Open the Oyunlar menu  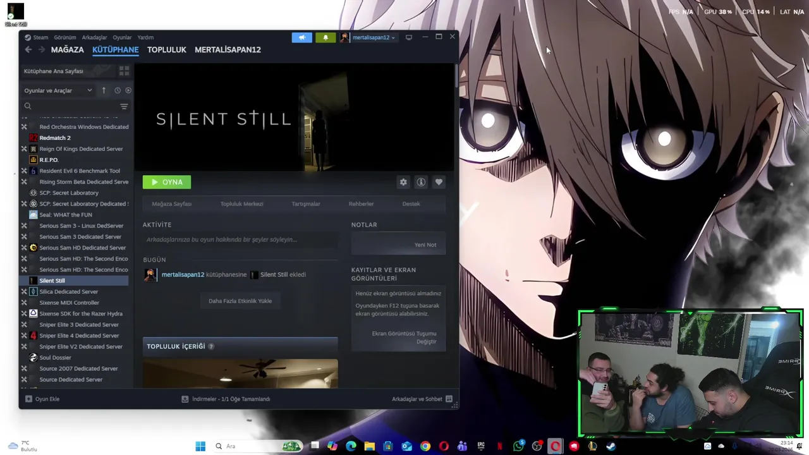tap(122, 37)
